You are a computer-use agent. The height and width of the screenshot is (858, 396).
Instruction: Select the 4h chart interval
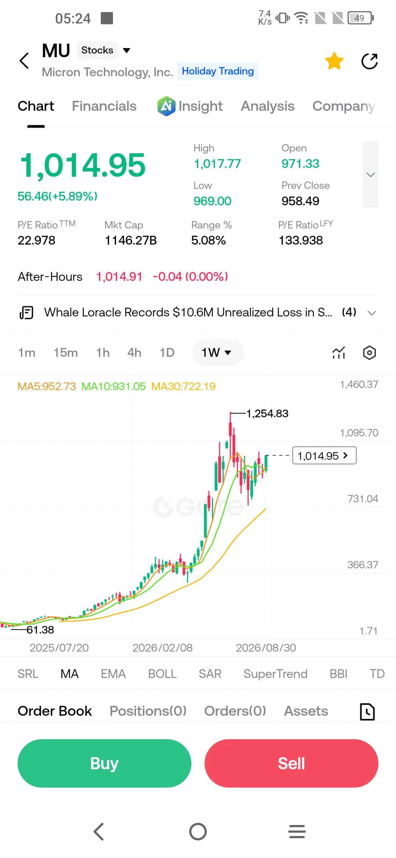134,353
